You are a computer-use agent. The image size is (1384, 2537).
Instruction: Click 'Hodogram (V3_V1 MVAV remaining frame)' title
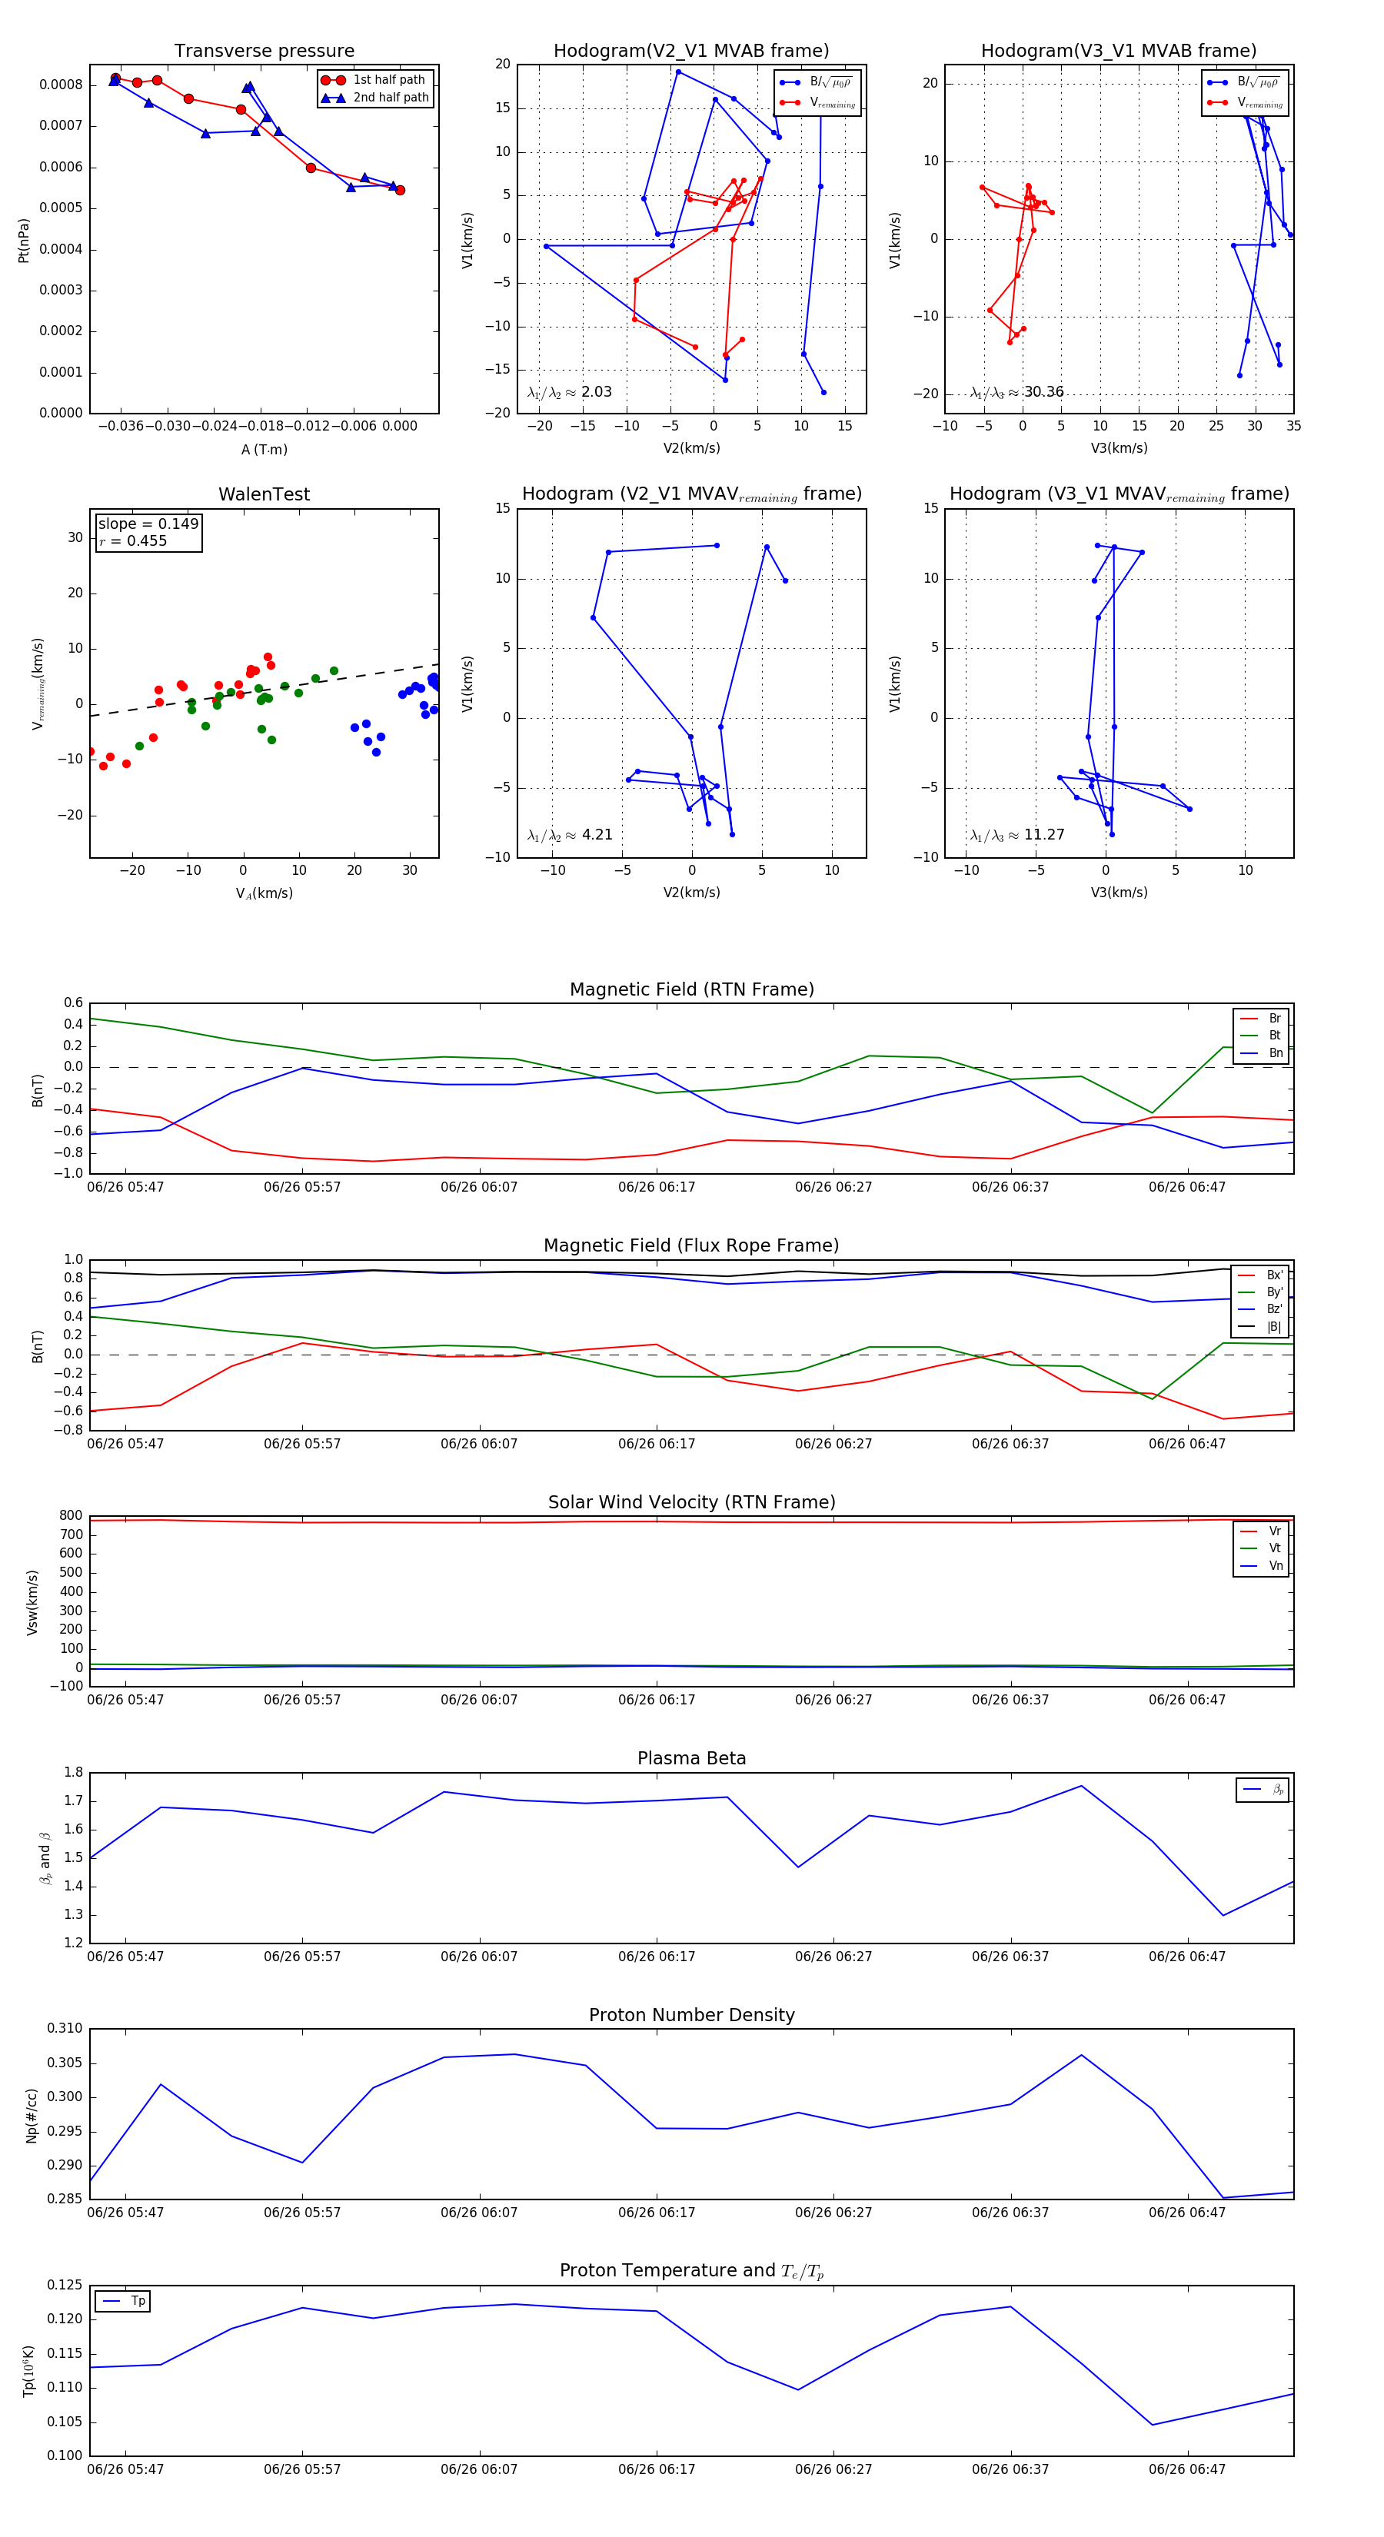pyautogui.click(x=1119, y=494)
